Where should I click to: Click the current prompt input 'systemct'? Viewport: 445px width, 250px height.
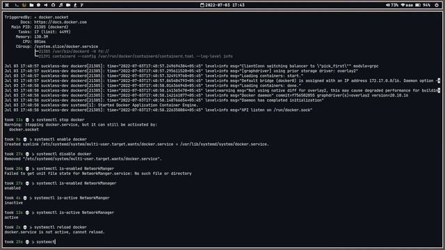tap(46, 242)
